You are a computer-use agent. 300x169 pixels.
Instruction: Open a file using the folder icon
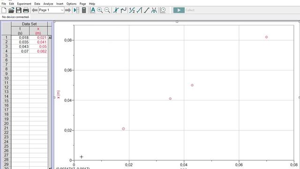(x=11, y=10)
